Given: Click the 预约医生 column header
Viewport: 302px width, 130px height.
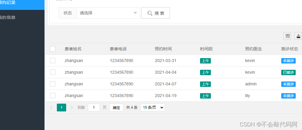Looking at the screenshot, I should click(x=254, y=49).
